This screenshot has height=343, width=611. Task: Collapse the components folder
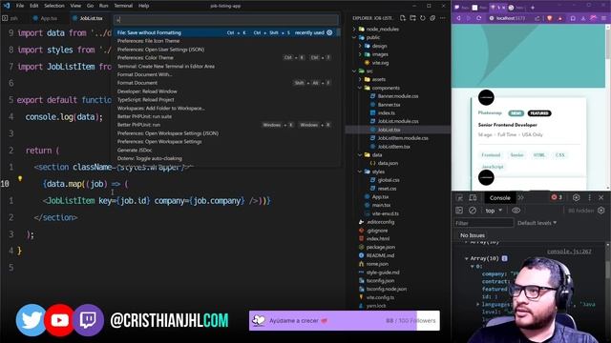[360, 88]
